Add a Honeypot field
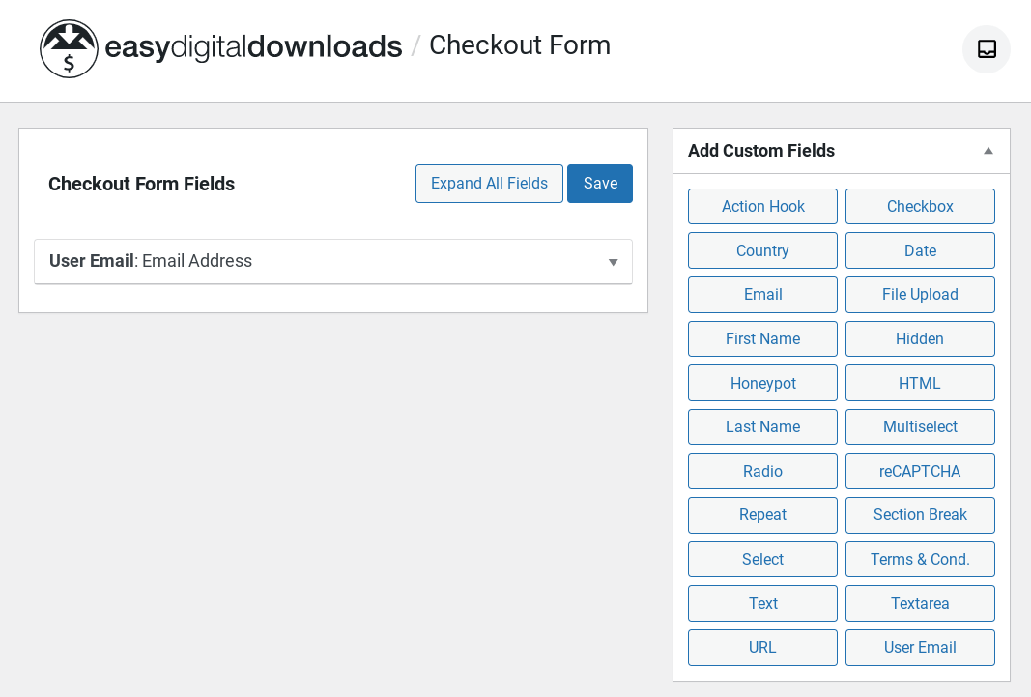 762,383
